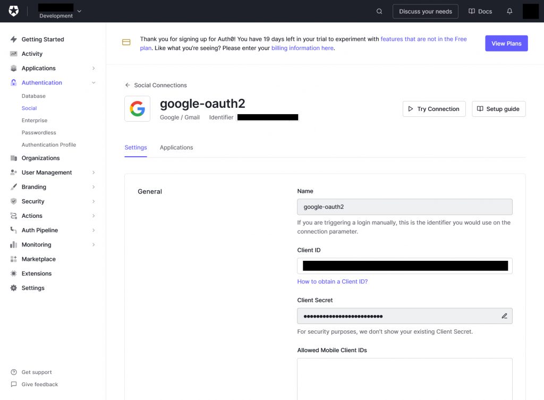Expand the Auth Pipeline chevron
The height and width of the screenshot is (400, 544).
[x=93, y=230]
